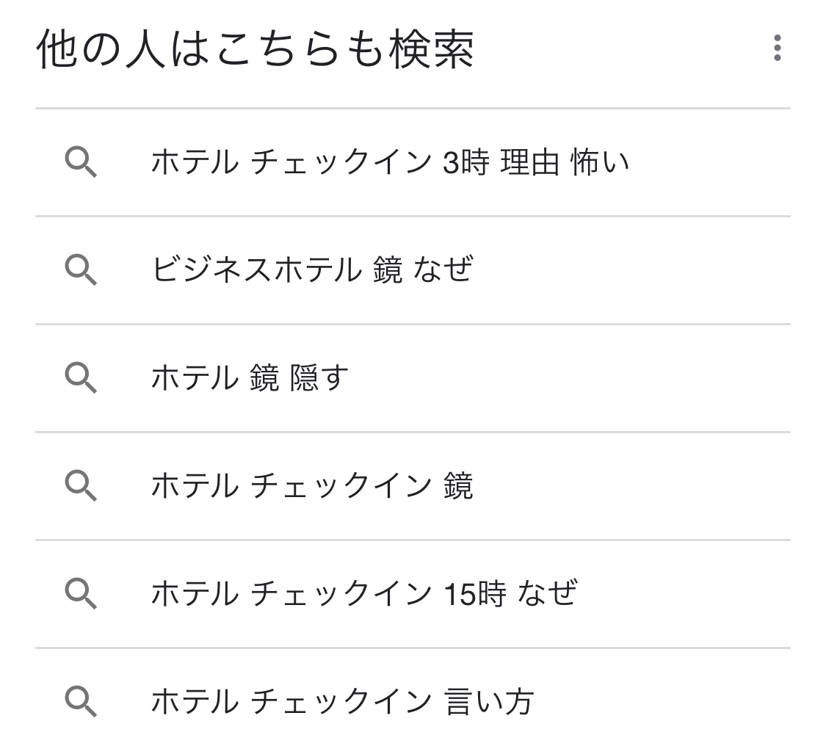Click search icon beside ホテル チェックイン 言い方
Viewport: 826px width, 746px height.
click(81, 701)
